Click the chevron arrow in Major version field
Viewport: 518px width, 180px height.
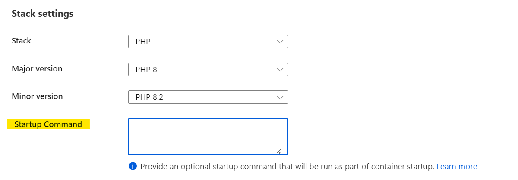point(280,69)
